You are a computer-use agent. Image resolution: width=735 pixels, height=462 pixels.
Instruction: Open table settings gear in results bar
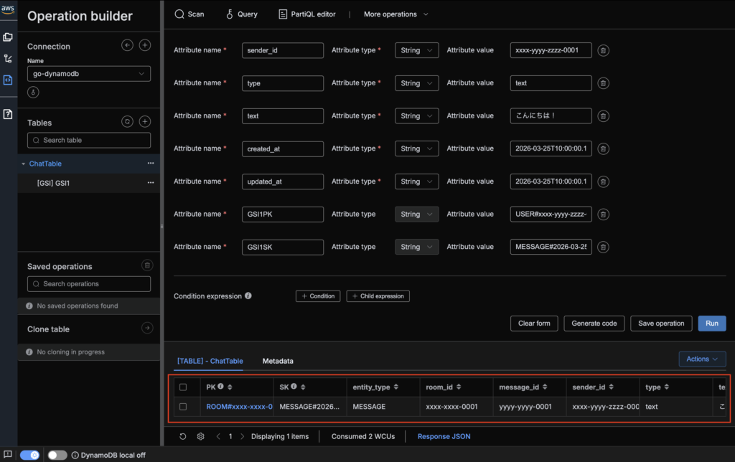tap(200, 436)
